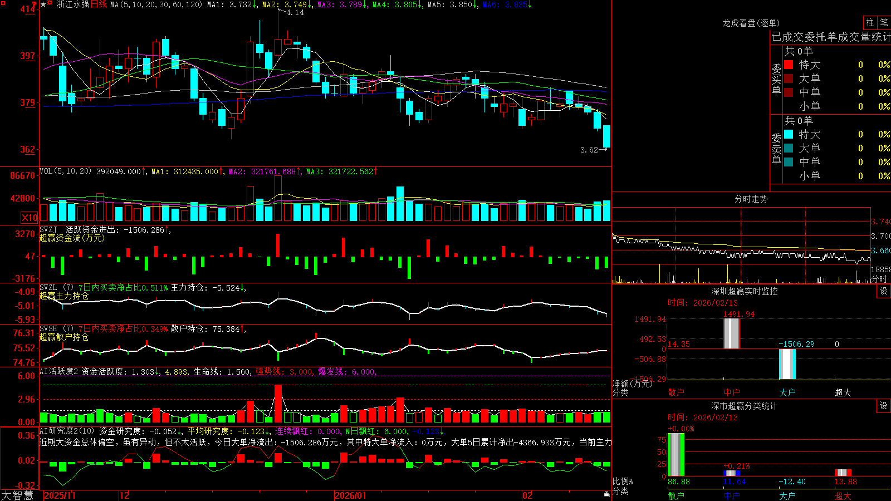Click the teal 中单 sell order swatch
The image size is (891, 501).
pyautogui.click(x=789, y=162)
